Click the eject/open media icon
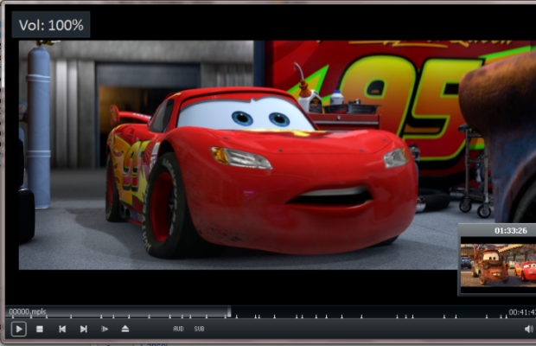Image resolution: width=536 pixels, height=346 pixels. click(125, 329)
